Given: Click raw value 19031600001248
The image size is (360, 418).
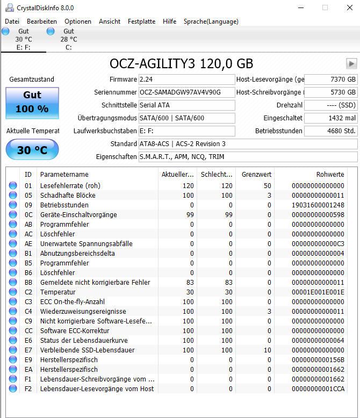Looking at the screenshot, I should point(318,205).
